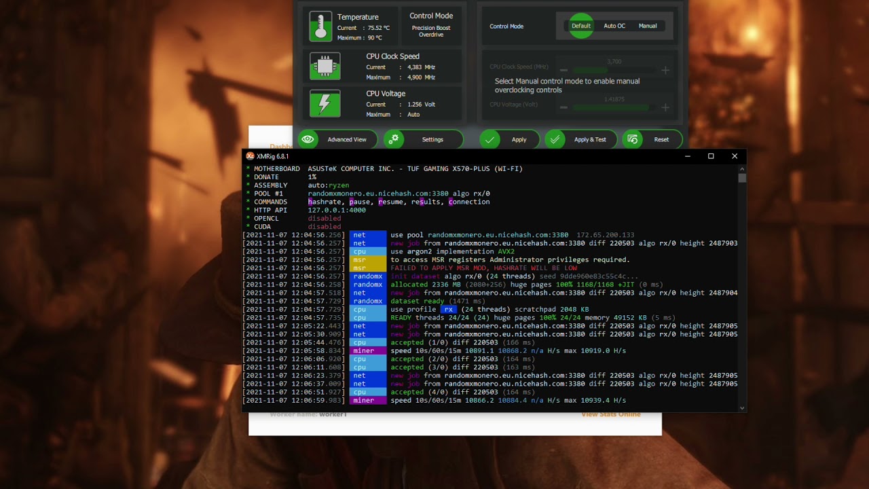This screenshot has width=869, height=489.
Task: Open Advanced View
Action: (x=337, y=139)
